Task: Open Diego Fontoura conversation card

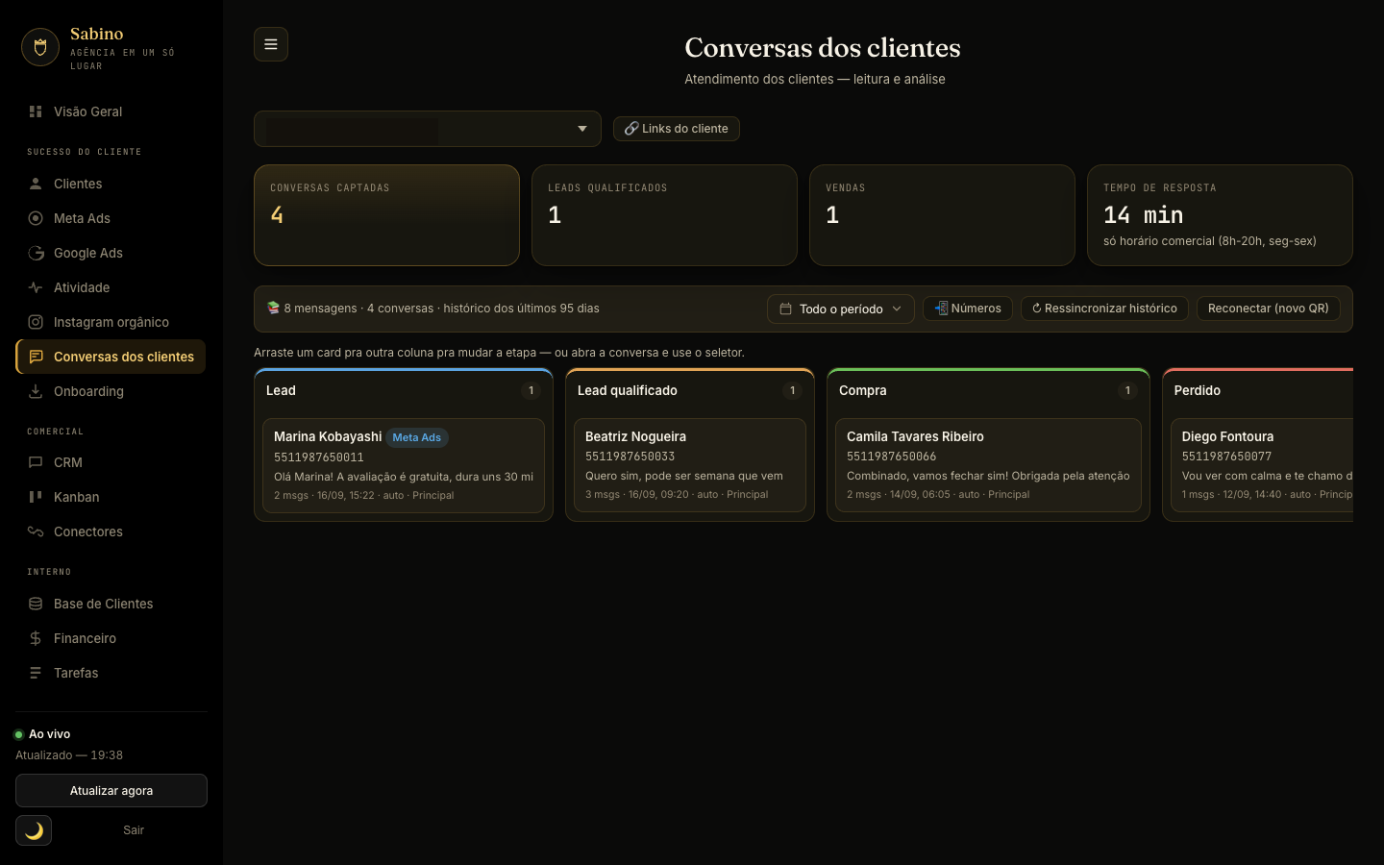Action: pos(1262,465)
